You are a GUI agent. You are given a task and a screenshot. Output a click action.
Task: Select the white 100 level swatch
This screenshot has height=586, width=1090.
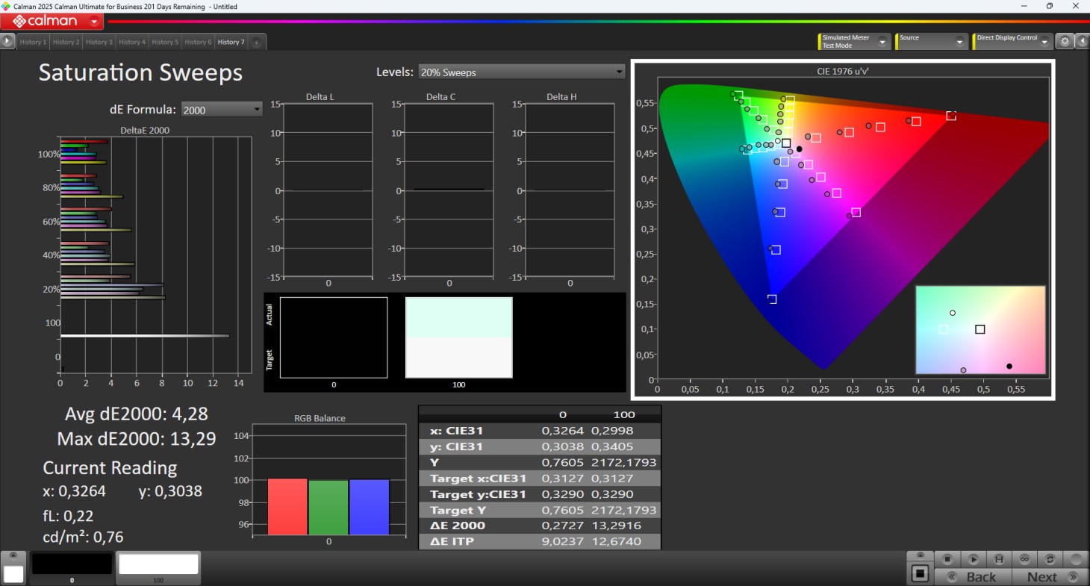pyautogui.click(x=158, y=565)
